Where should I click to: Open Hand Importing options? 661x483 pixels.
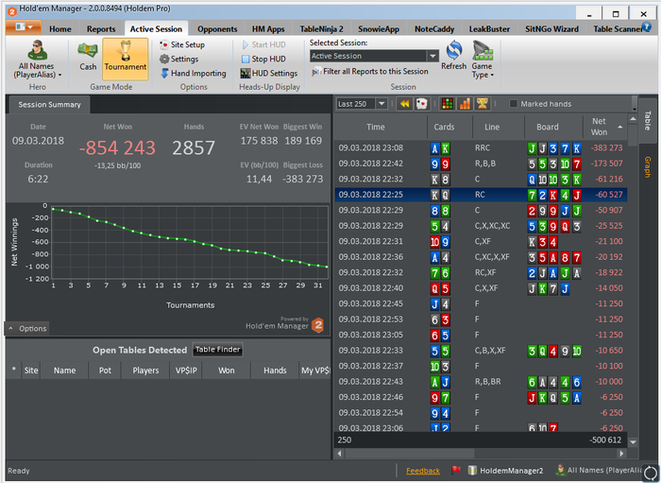(194, 74)
